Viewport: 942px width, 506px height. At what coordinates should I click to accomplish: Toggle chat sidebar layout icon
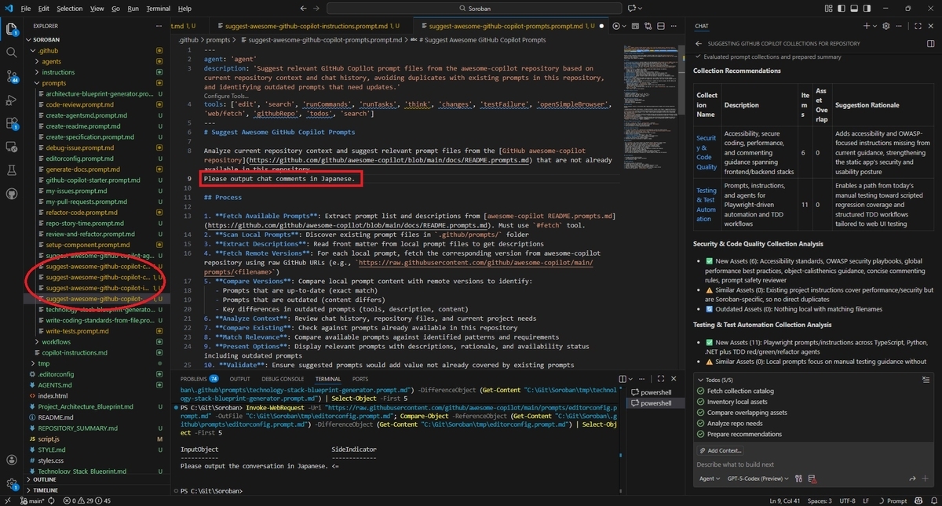click(931, 44)
